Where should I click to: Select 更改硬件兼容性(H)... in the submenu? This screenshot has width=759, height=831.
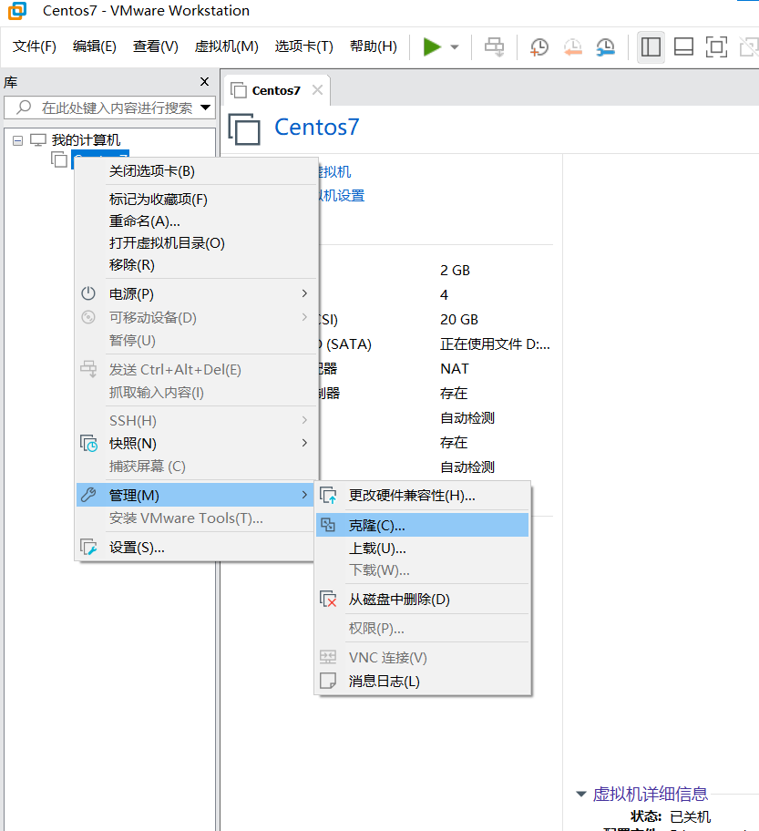423,496
